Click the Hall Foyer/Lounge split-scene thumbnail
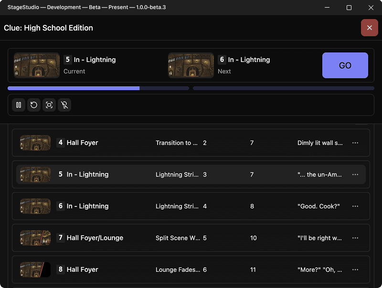Viewport: 382px width, 288px height. (x=35, y=238)
